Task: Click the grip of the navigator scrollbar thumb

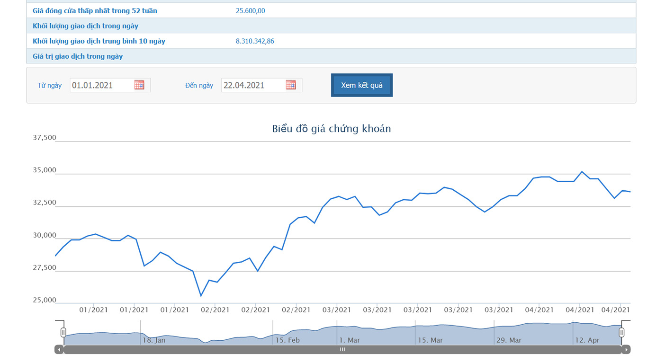Action: 342,350
